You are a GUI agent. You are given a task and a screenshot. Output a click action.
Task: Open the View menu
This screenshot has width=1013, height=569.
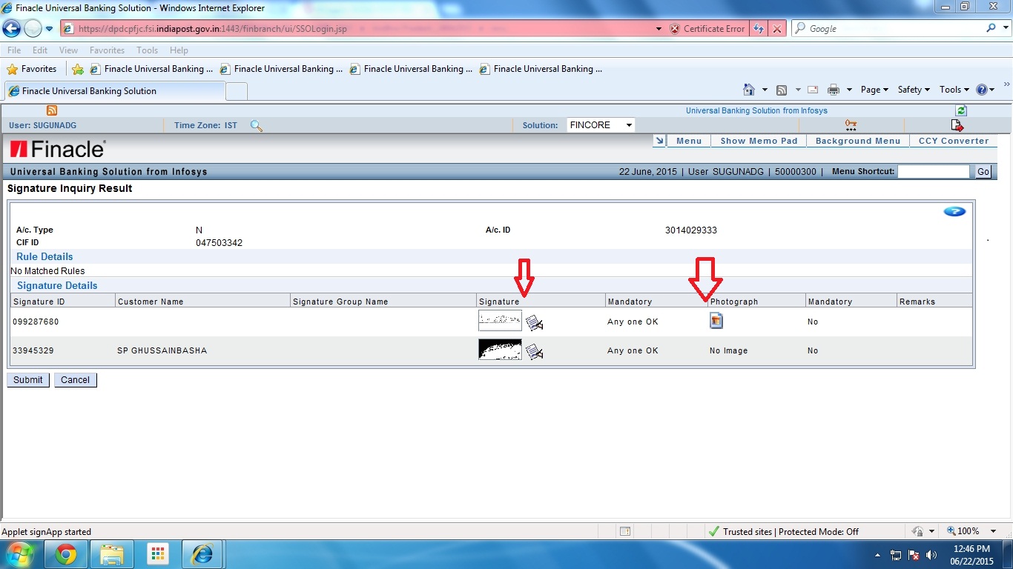(68, 50)
